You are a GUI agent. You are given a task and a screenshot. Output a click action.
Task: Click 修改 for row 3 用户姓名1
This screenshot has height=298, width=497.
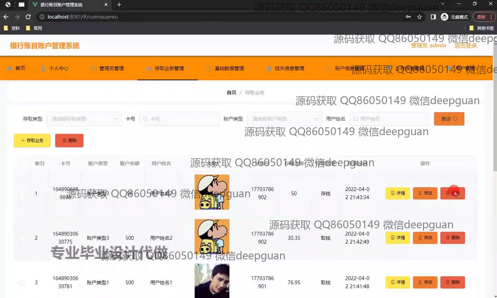(x=425, y=282)
